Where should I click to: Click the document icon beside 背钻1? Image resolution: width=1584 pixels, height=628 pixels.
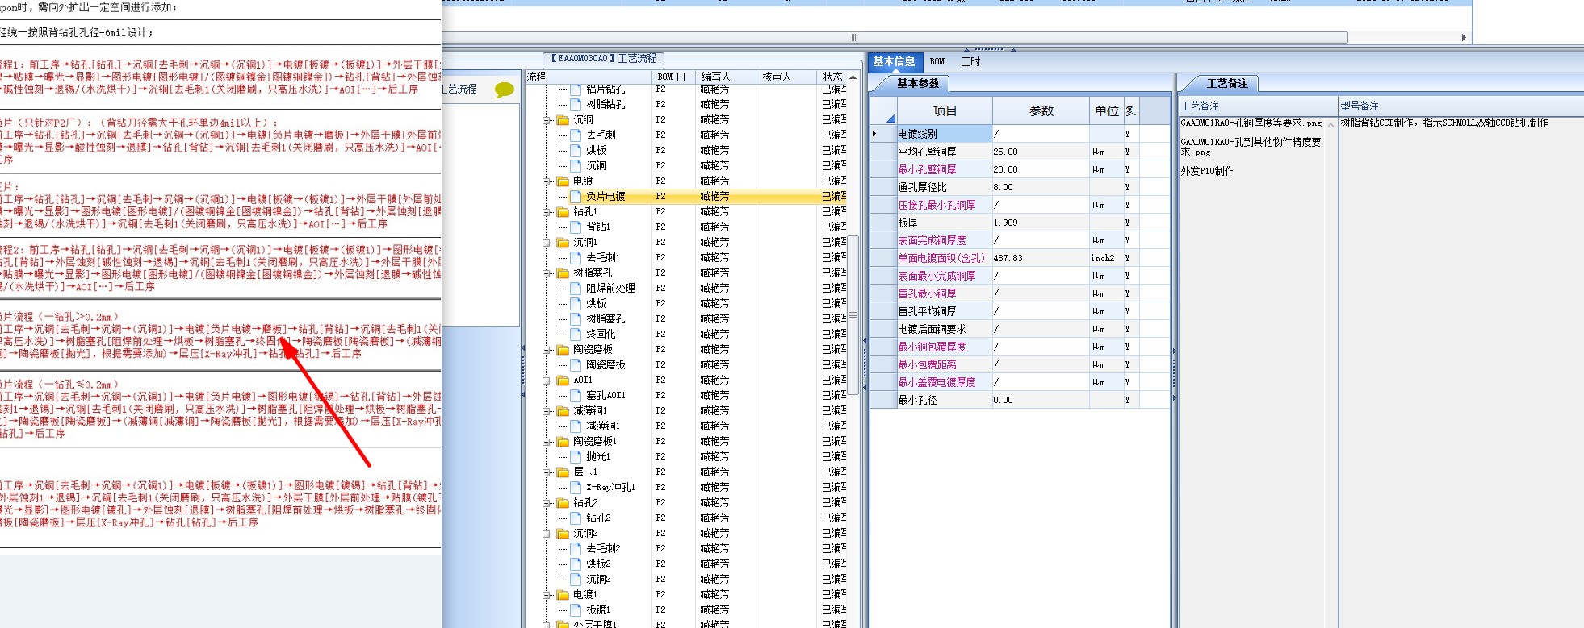[576, 227]
